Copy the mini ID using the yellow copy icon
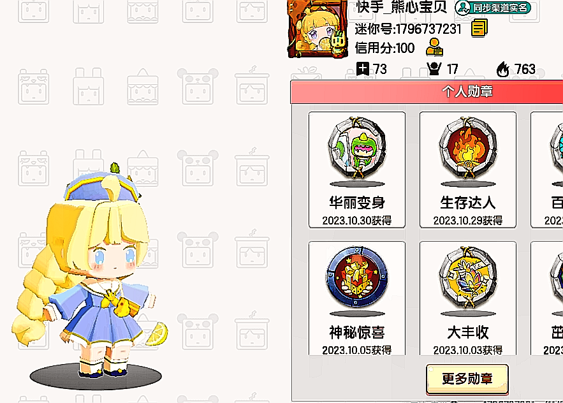563x403 pixels. 479,28
